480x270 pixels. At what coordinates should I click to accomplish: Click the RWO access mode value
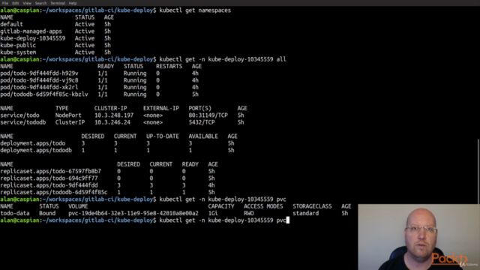pyautogui.click(x=248, y=213)
